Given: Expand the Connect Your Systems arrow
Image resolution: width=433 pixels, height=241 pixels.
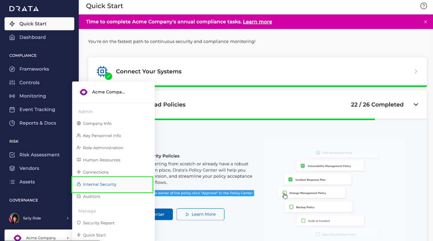Looking at the screenshot, I should coord(416,72).
